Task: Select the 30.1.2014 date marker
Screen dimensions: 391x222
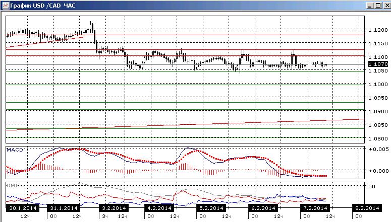Action: click(23, 208)
